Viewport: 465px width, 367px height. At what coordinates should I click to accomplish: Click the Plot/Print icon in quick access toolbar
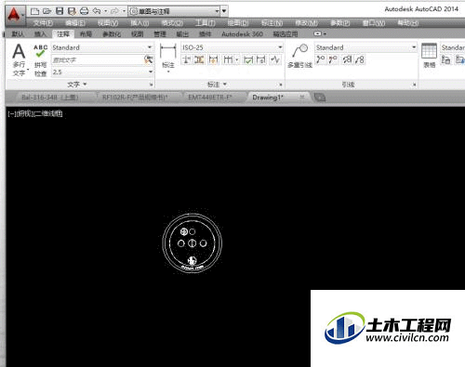85,11
